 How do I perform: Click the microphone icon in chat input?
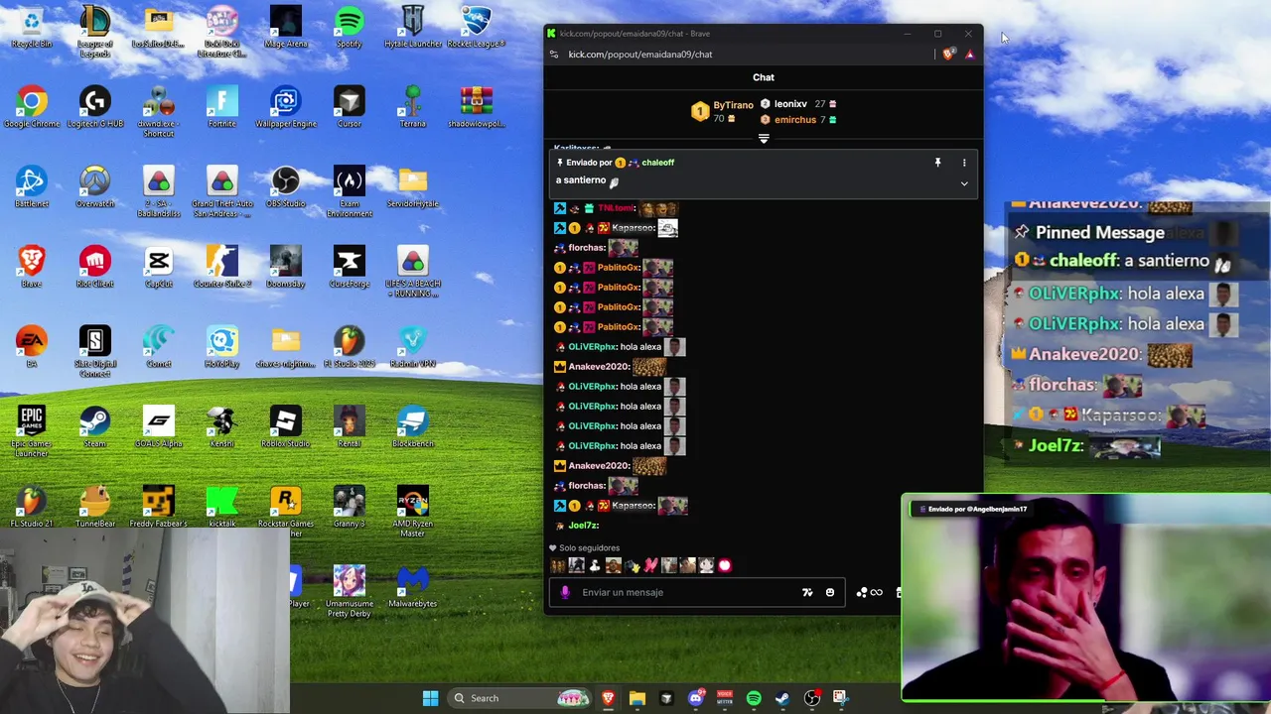pyautogui.click(x=565, y=592)
